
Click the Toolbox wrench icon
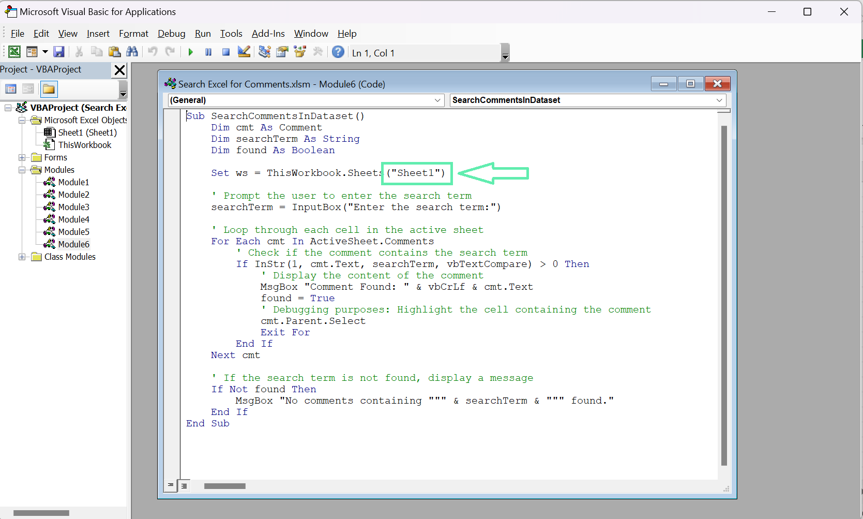click(317, 52)
